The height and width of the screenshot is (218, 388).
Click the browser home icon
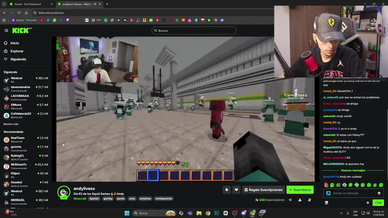pos(26,13)
